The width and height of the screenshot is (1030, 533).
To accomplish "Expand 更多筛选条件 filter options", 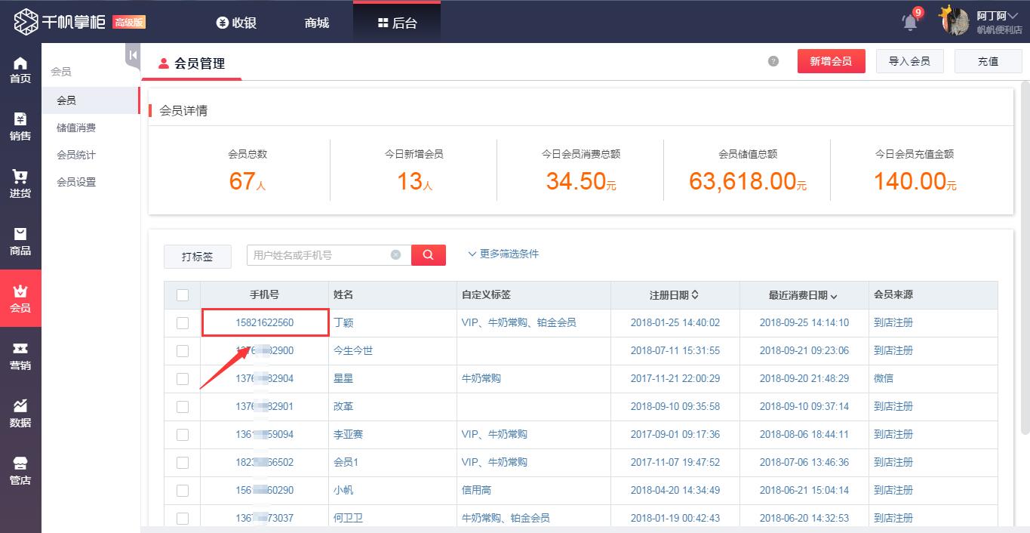I will [503, 254].
